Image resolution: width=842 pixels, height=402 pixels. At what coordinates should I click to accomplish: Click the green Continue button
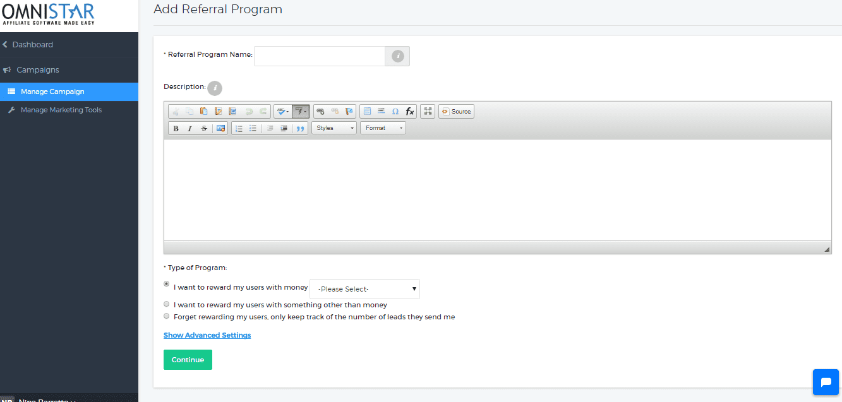188,360
